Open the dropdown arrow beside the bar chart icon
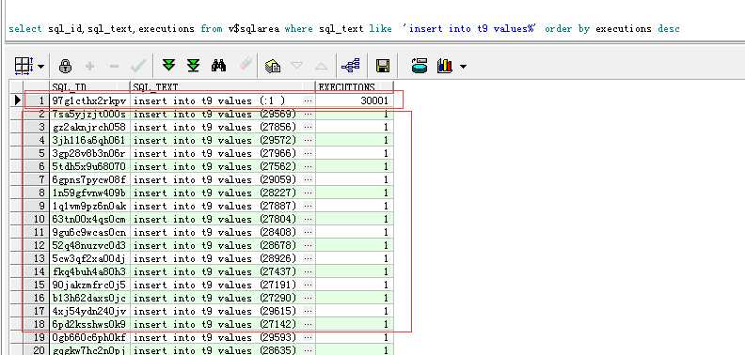The height and width of the screenshot is (355, 745). click(463, 67)
